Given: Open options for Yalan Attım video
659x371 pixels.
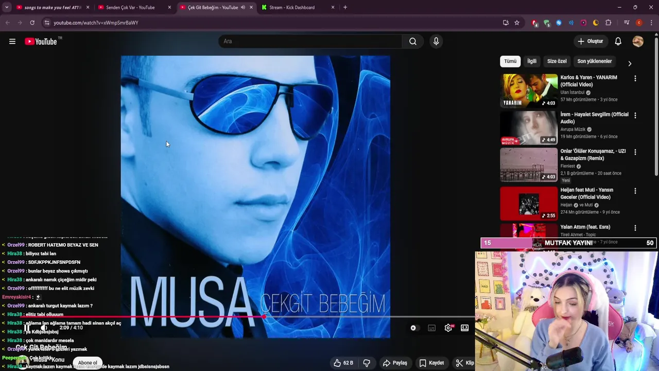Looking at the screenshot, I should (x=635, y=228).
